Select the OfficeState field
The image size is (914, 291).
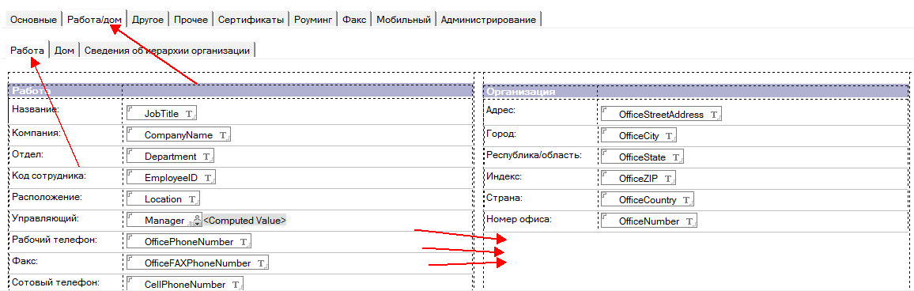pyautogui.click(x=642, y=157)
